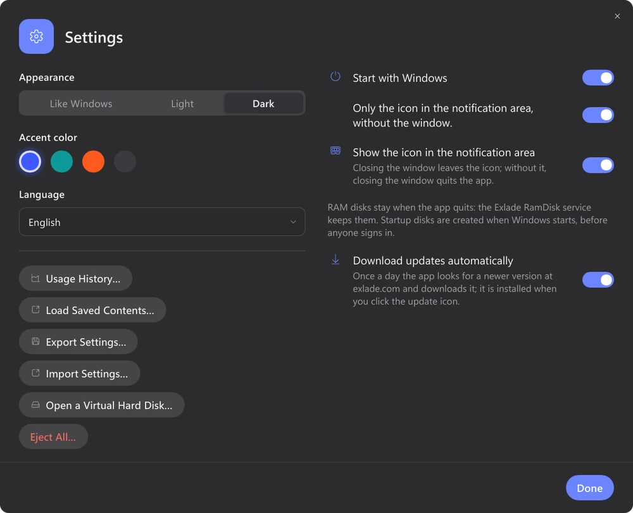Click 'Download updates automatically' label text
The height and width of the screenshot is (513, 633).
point(433,260)
